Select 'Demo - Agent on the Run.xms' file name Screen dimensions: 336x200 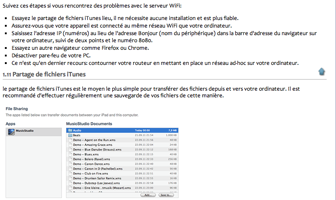(94, 140)
